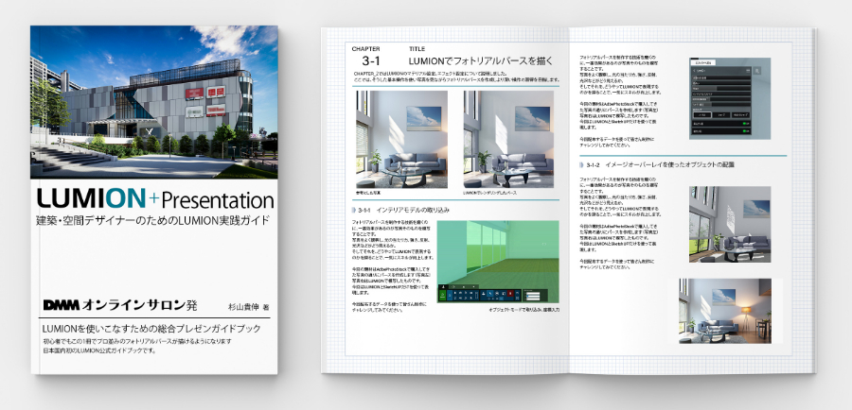This screenshot has height=410, width=852.
Task: Click LUMIONを使いこなすための総合プレゼンガイドブック line
Action: pyautogui.click(x=151, y=329)
